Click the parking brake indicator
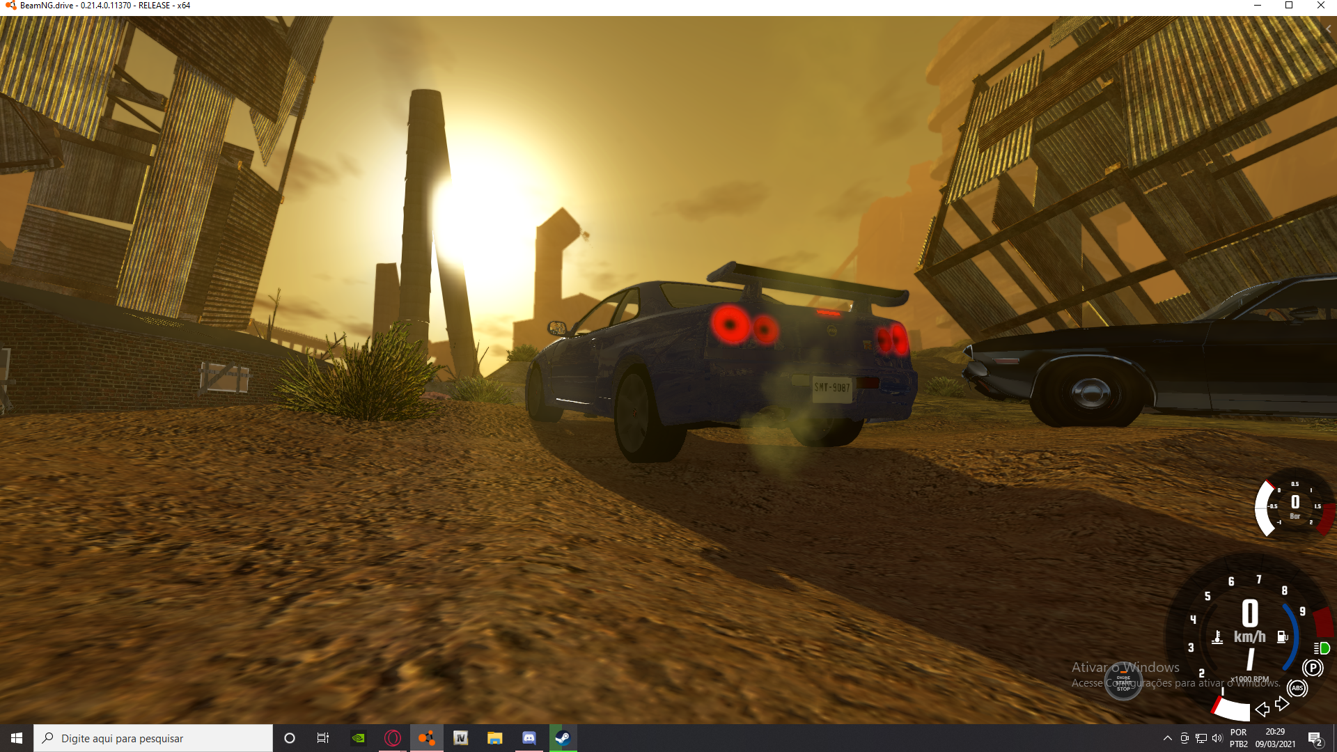1337x752 pixels. click(1313, 668)
